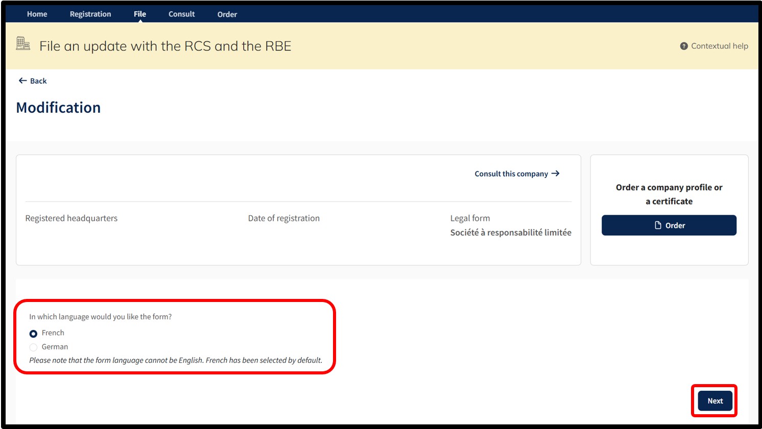This screenshot has height=429, width=762.
Task: Click the document icon in Order button
Action: click(x=658, y=225)
